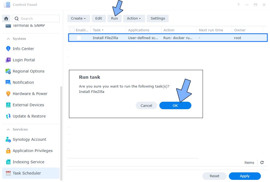Click the Indexing Service icon
This screenshot has width=270, height=182.
click(x=8, y=162)
